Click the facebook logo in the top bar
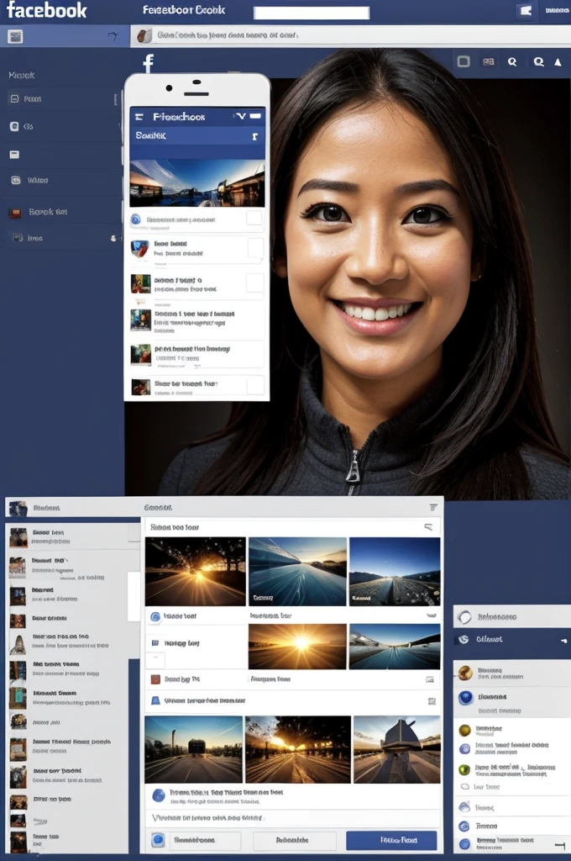Screen dimensions: 571x861 click(46, 10)
